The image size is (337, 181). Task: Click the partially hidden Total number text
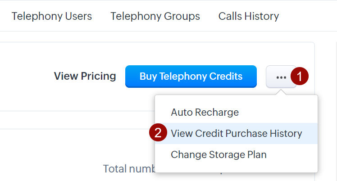[128, 169]
